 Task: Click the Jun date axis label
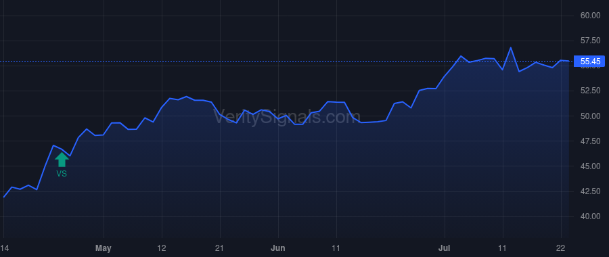pyautogui.click(x=278, y=248)
